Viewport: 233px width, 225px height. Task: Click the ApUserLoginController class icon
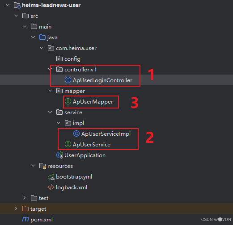(68, 80)
